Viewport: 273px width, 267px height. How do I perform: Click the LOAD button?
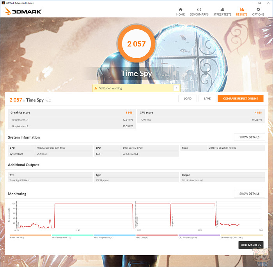tap(188, 98)
